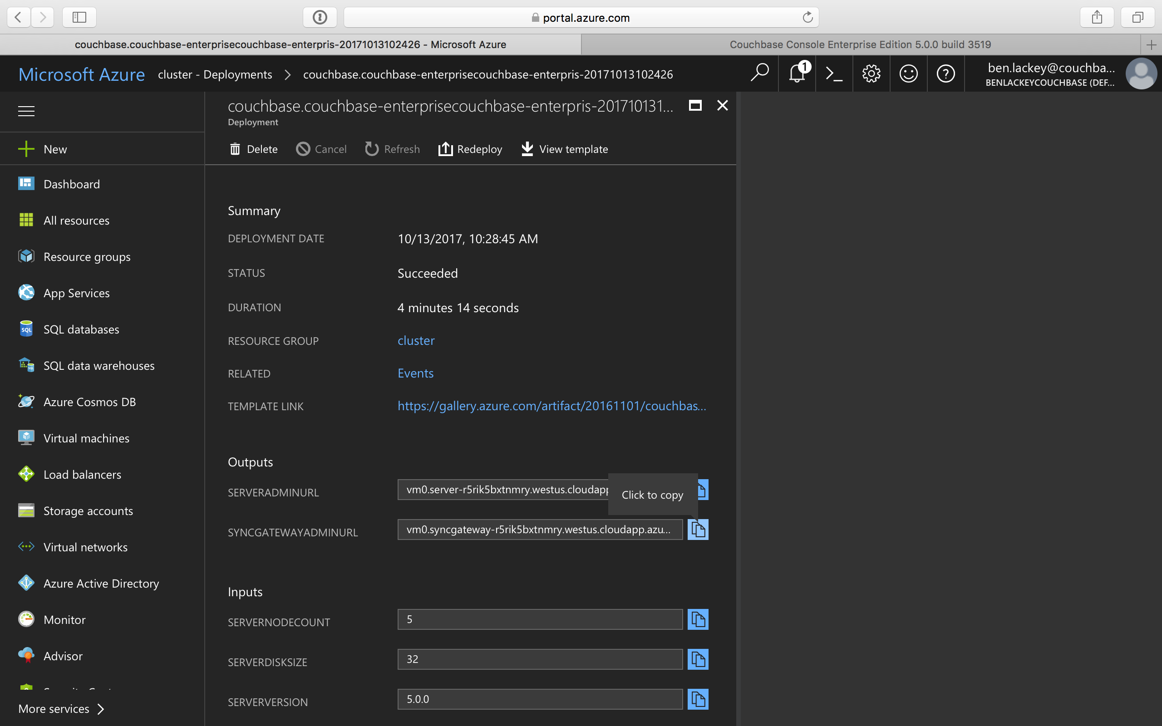Send feedback via smiley icon
Screen dimensions: 1162x726
pyautogui.click(x=908, y=73)
